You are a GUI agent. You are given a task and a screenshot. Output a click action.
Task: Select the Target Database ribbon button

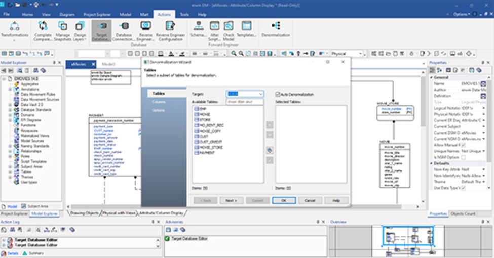pos(101,31)
